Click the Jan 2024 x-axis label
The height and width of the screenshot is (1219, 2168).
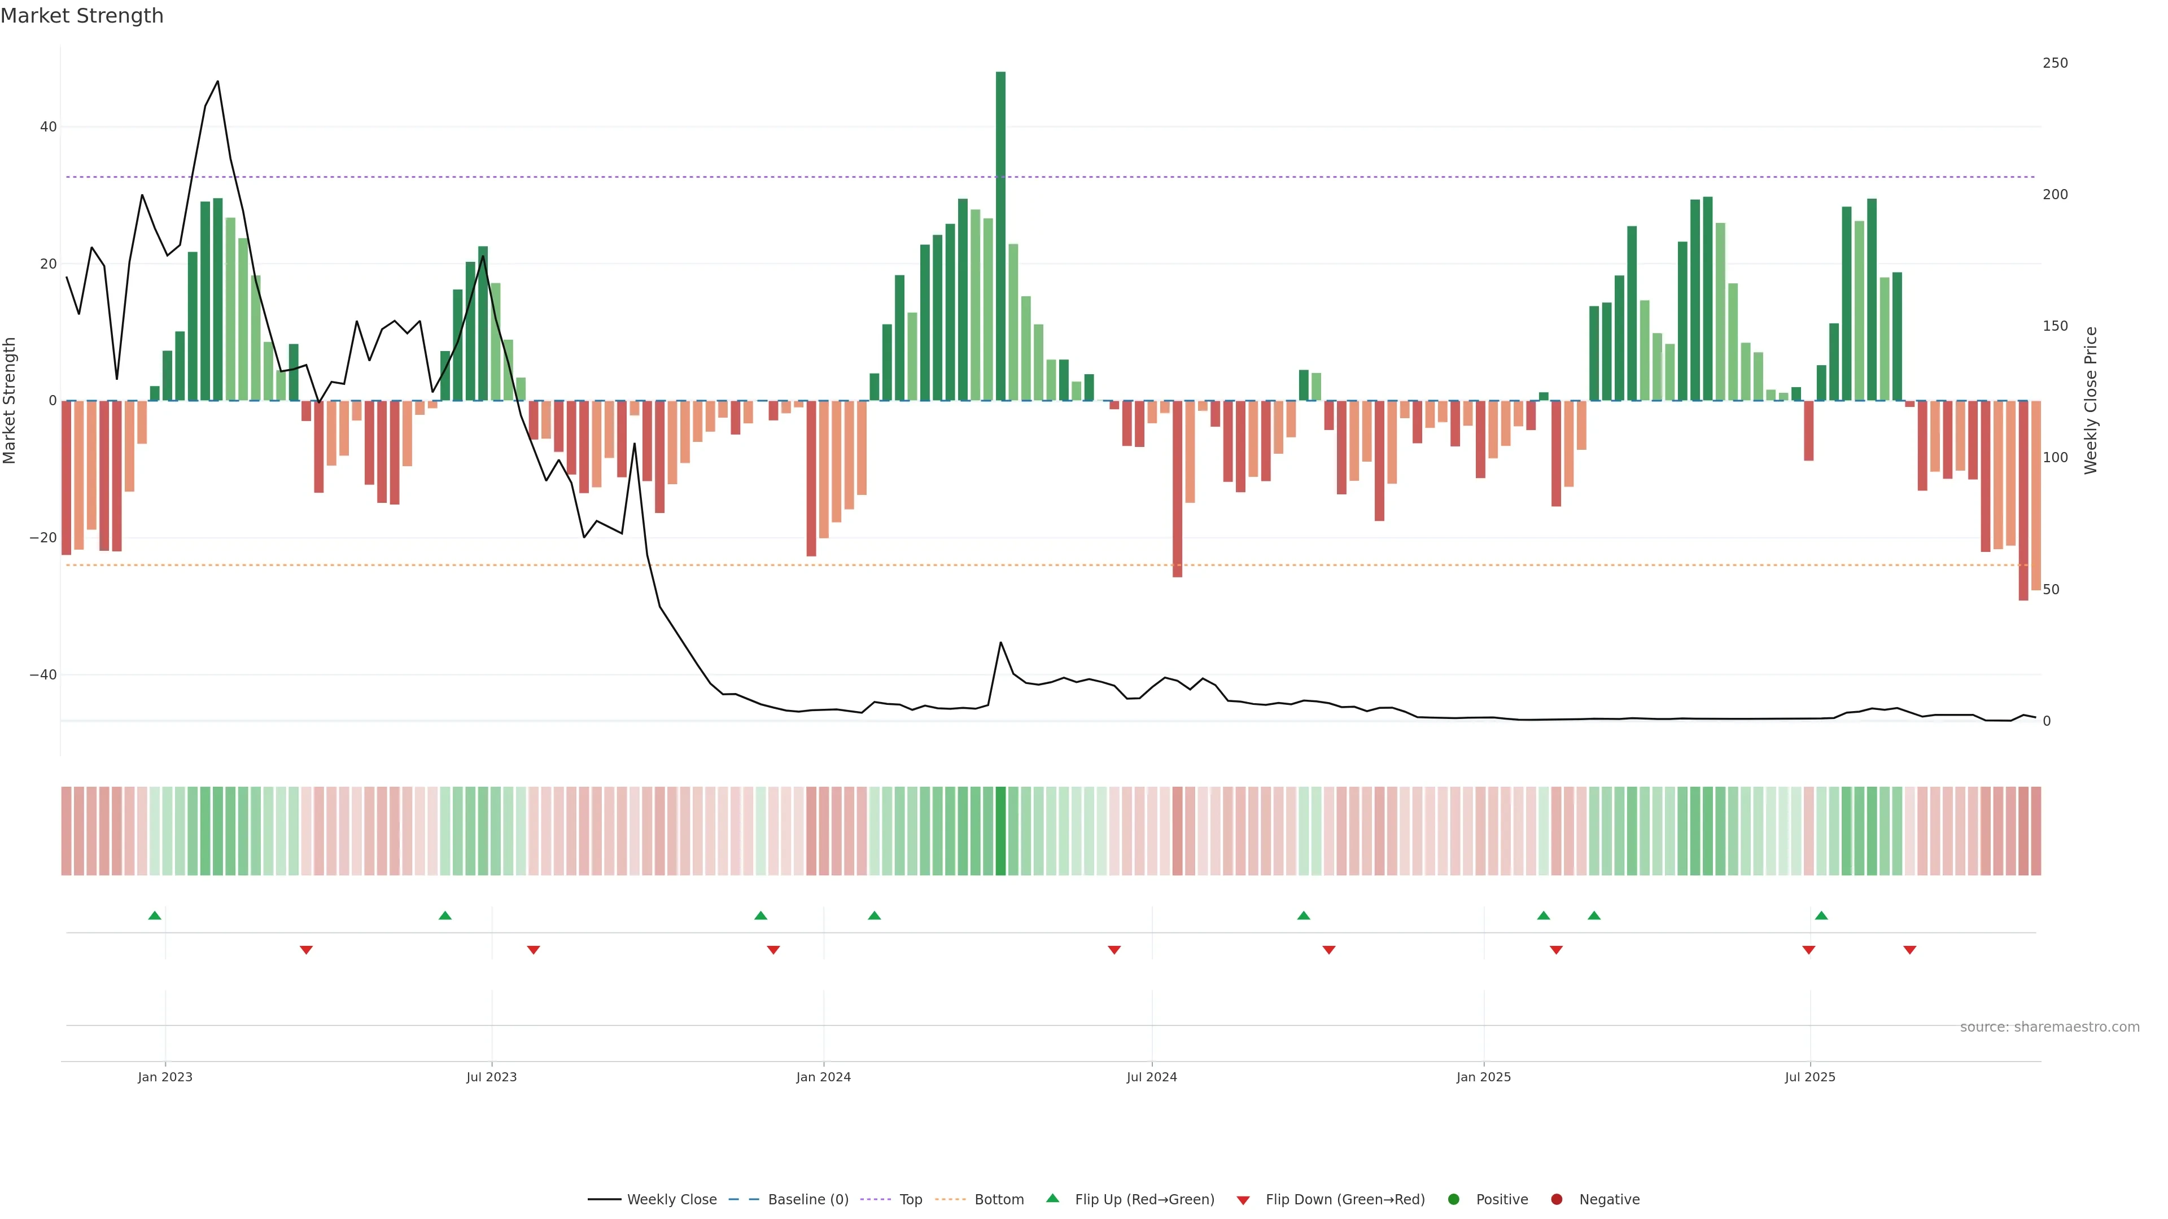[823, 1077]
